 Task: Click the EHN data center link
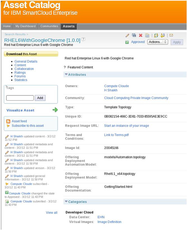[x=101, y=217]
